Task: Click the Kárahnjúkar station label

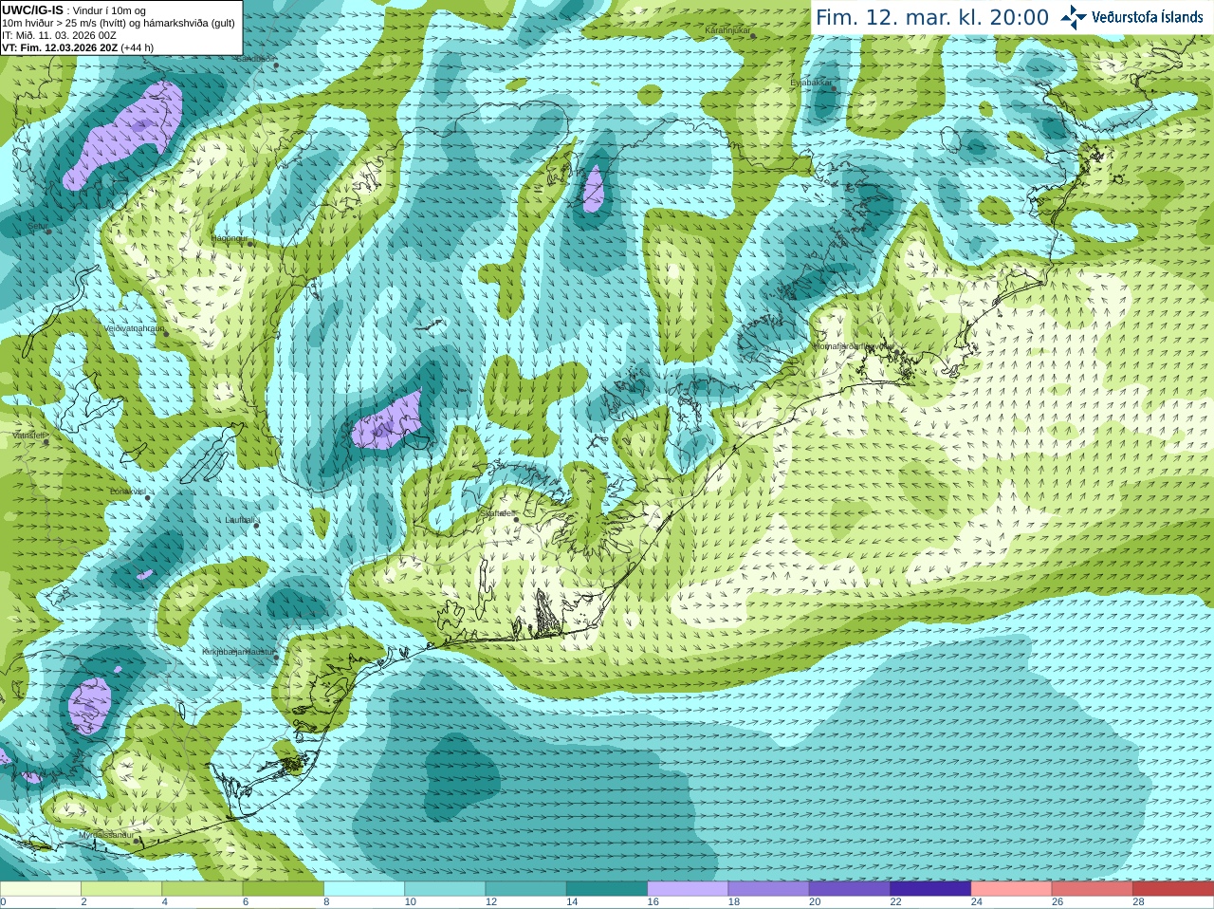Action: pos(728,30)
